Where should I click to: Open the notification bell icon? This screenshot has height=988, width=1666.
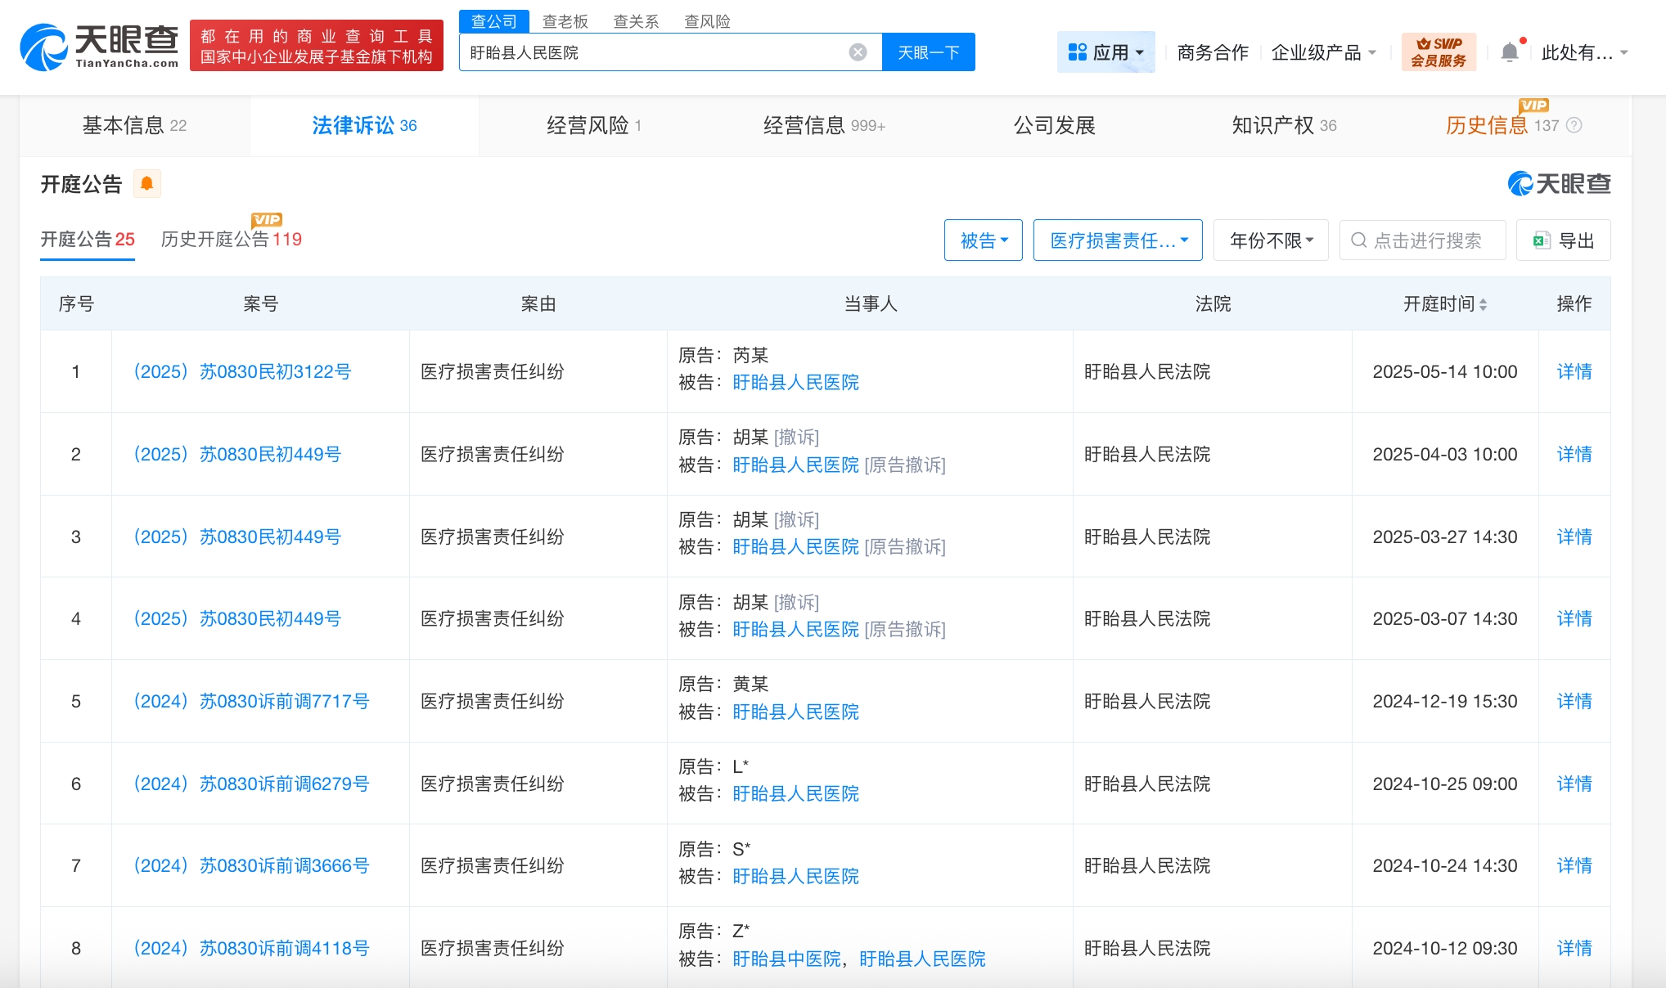coord(1510,52)
